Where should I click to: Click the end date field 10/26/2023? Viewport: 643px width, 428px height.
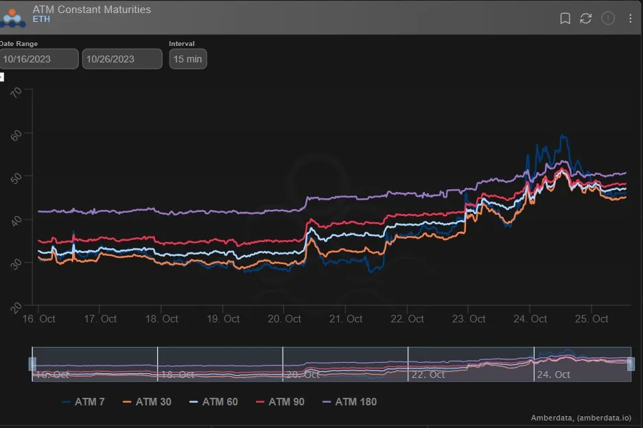[122, 59]
